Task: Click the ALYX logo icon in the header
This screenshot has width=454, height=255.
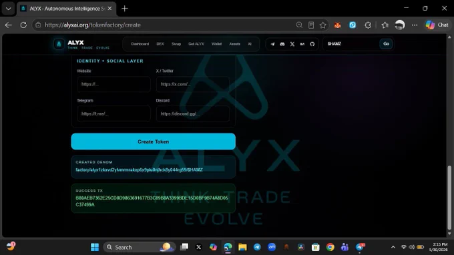Action: [x=59, y=44]
